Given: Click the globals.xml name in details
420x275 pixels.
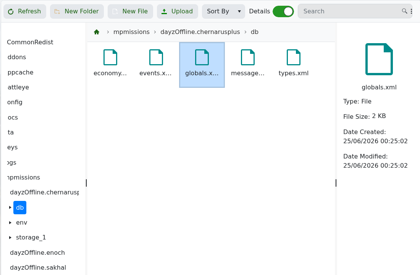Looking at the screenshot, I should pos(379,87).
